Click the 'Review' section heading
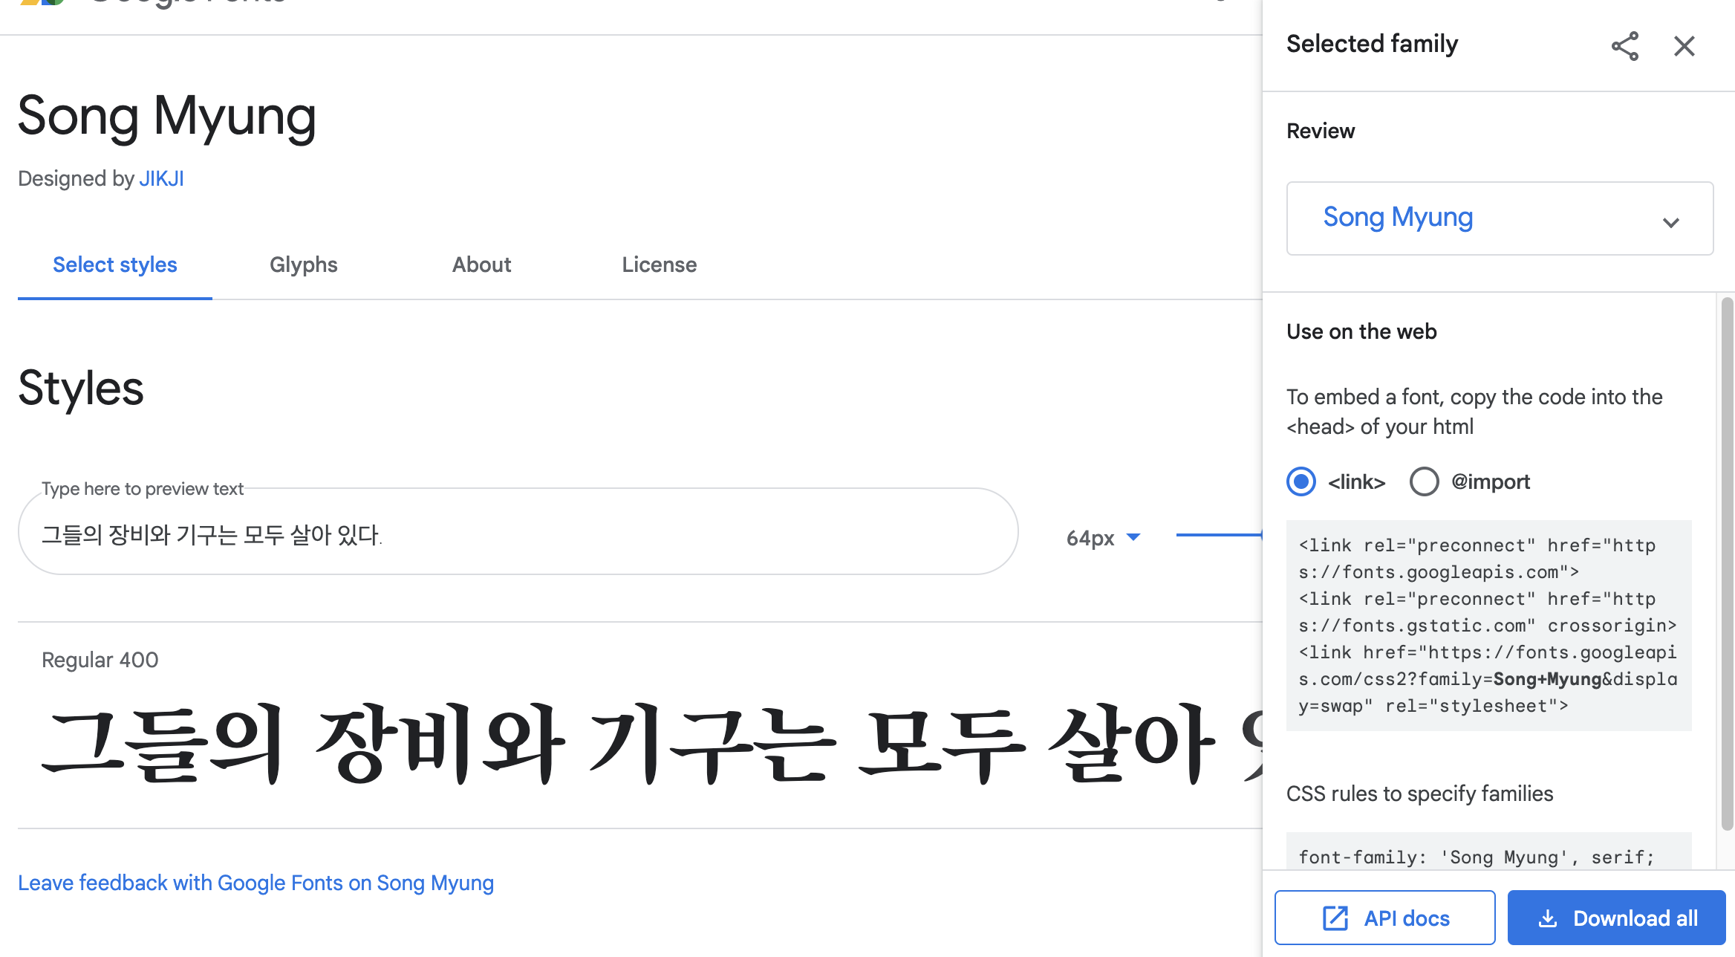This screenshot has width=1735, height=957. (x=1321, y=131)
